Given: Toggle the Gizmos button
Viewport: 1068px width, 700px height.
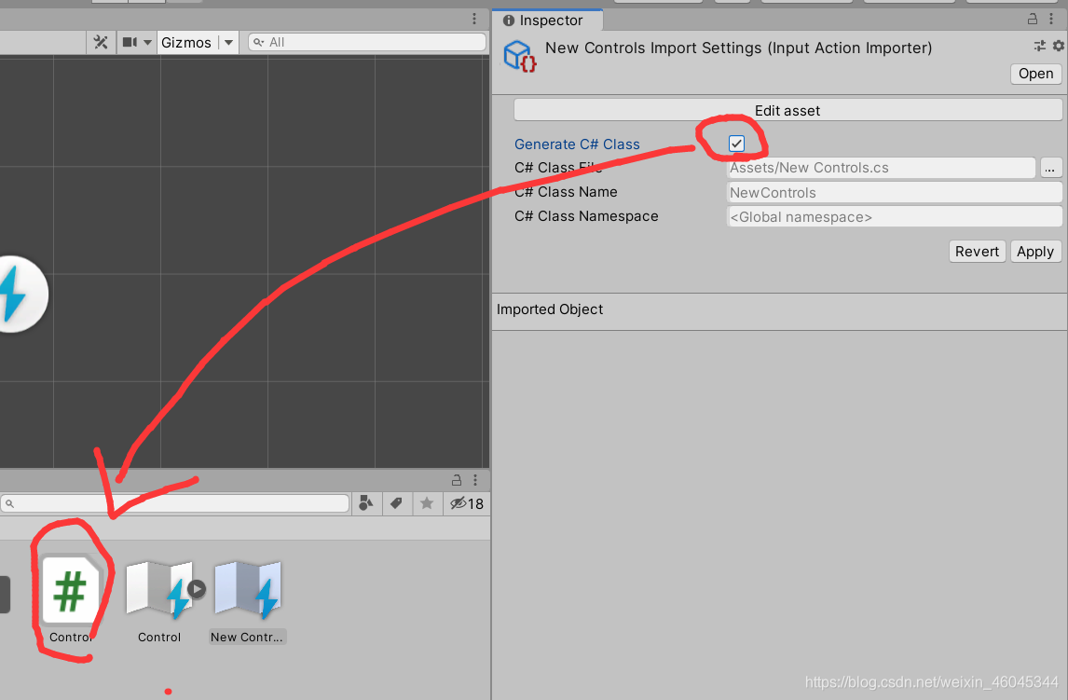Looking at the screenshot, I should [186, 42].
